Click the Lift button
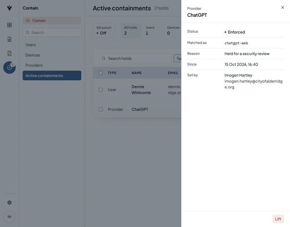 pos(278,219)
